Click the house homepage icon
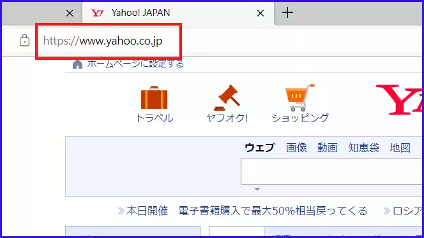The height and width of the screenshot is (238, 424). (x=78, y=64)
